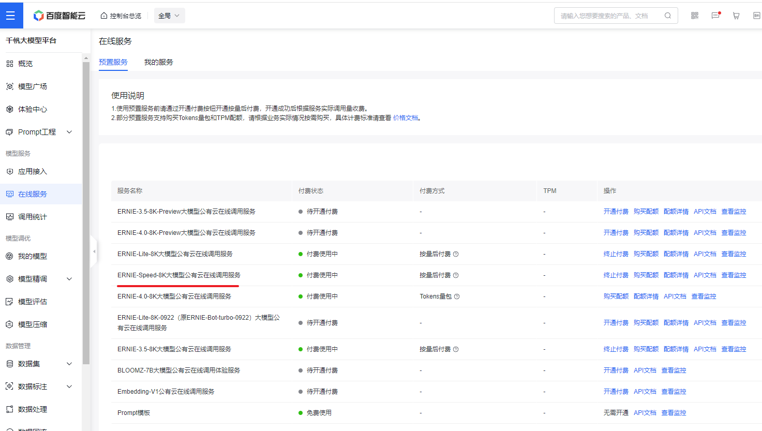
Task: Click 查看监控 for Prompt模板
Action: coord(674,413)
